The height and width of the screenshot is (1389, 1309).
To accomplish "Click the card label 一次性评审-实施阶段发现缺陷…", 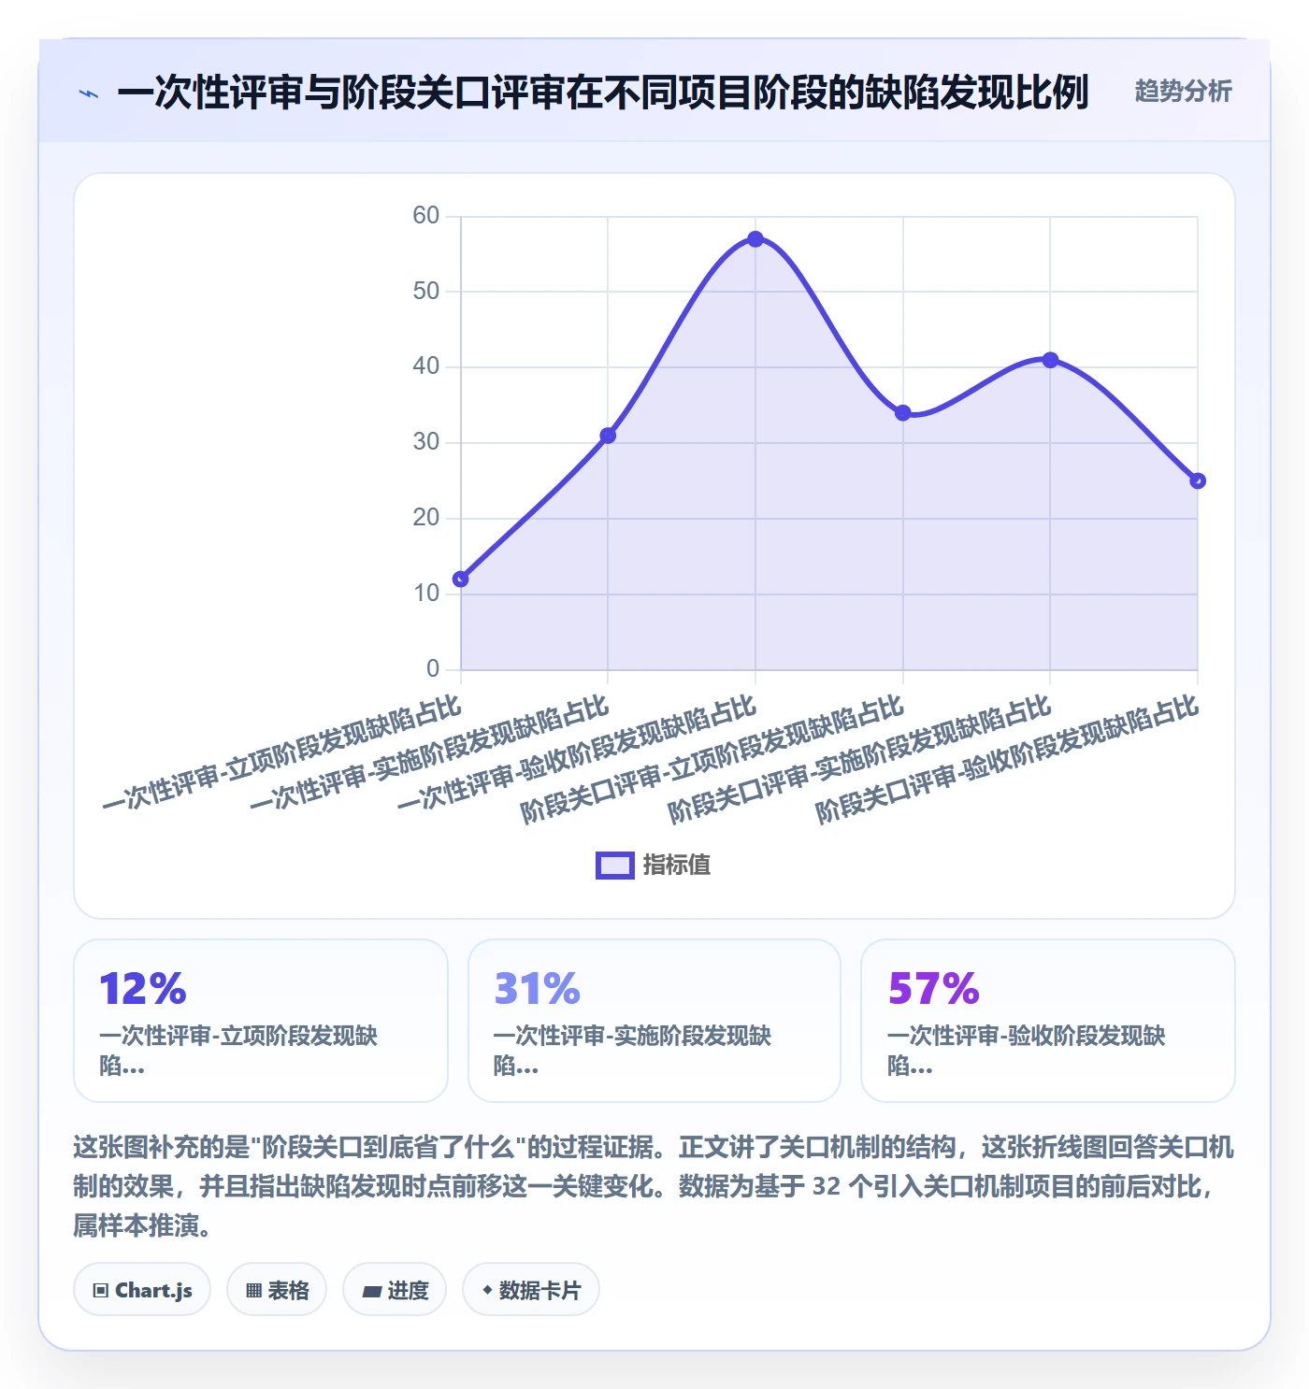I will click(x=632, y=1051).
